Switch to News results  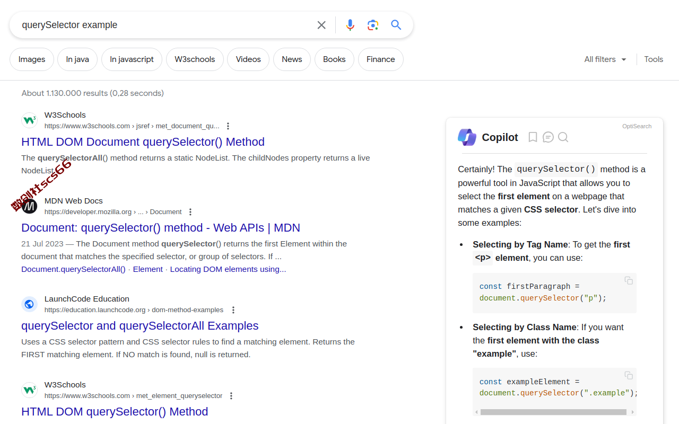(292, 59)
